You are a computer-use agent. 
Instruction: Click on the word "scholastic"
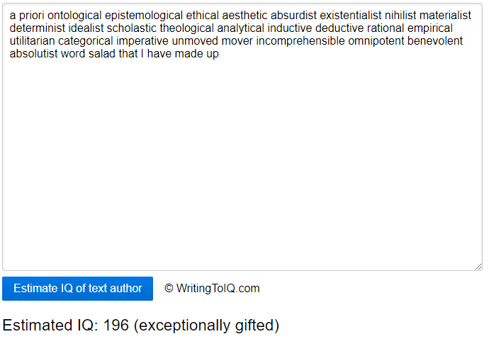pyautogui.click(x=132, y=28)
